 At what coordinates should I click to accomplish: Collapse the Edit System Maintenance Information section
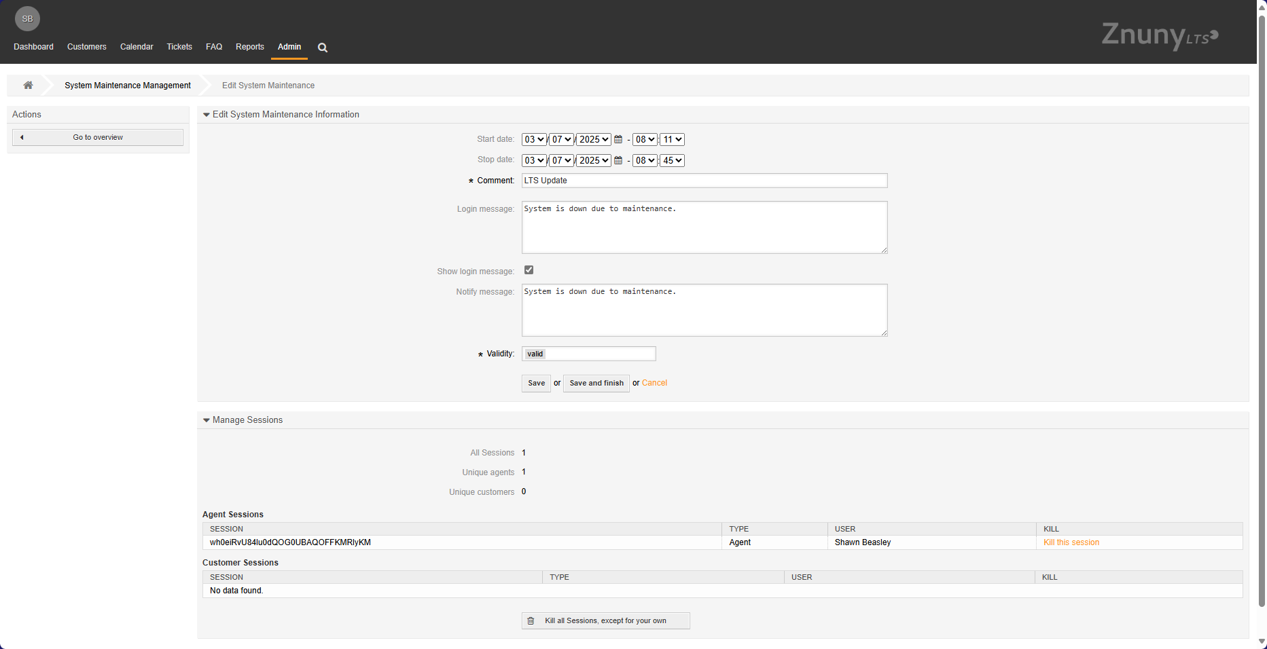(207, 115)
